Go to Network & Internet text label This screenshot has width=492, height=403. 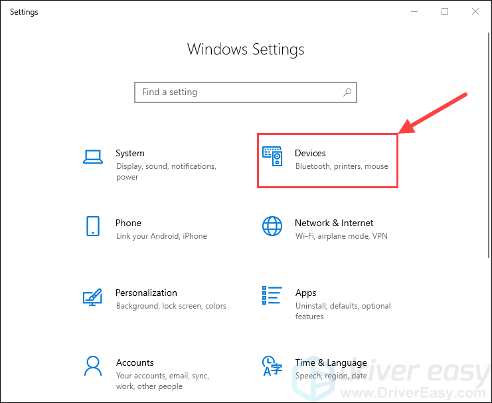tap(334, 223)
